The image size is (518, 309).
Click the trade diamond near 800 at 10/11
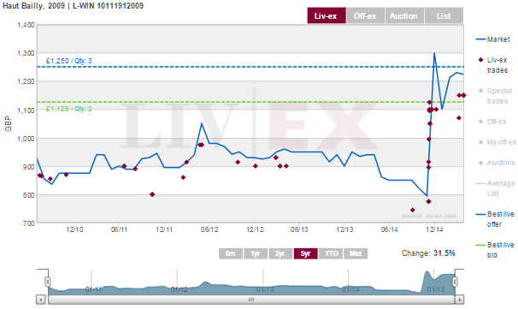[152, 194]
